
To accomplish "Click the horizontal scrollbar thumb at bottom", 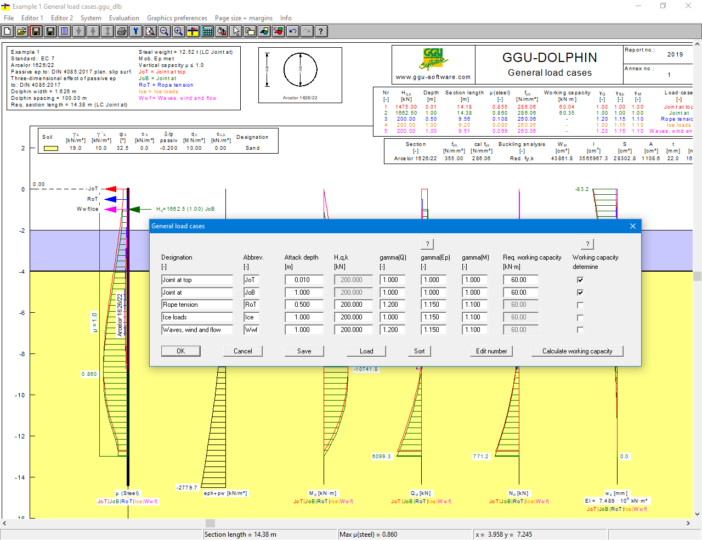I will [x=210, y=524].
